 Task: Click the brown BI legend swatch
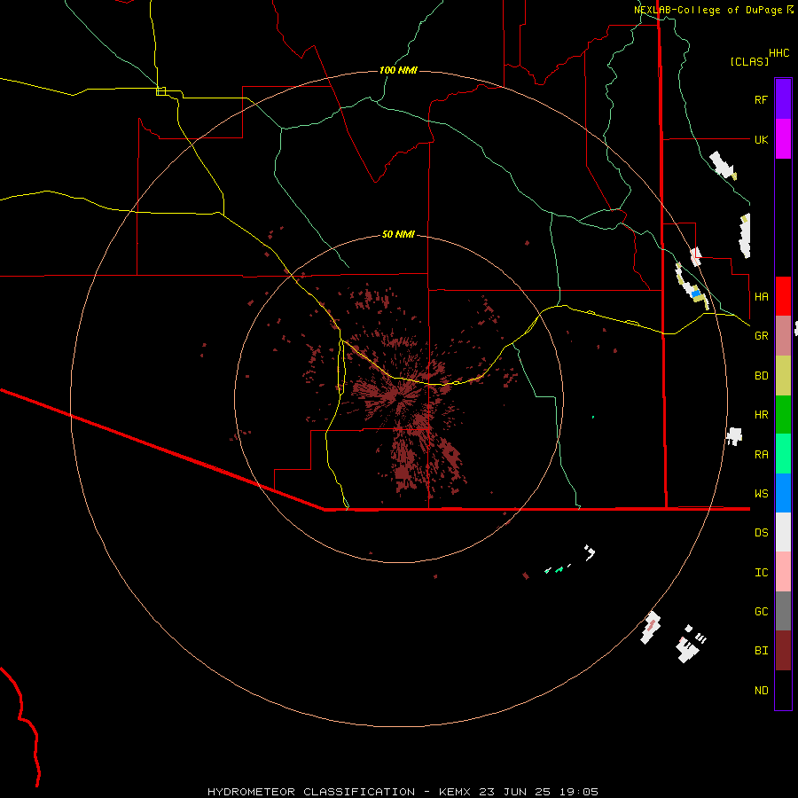point(783,651)
